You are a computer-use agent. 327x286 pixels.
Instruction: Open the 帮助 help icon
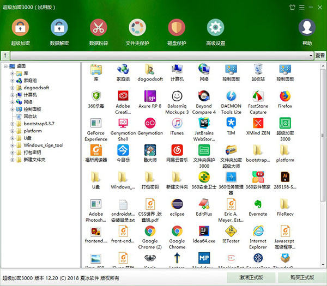click(307, 28)
